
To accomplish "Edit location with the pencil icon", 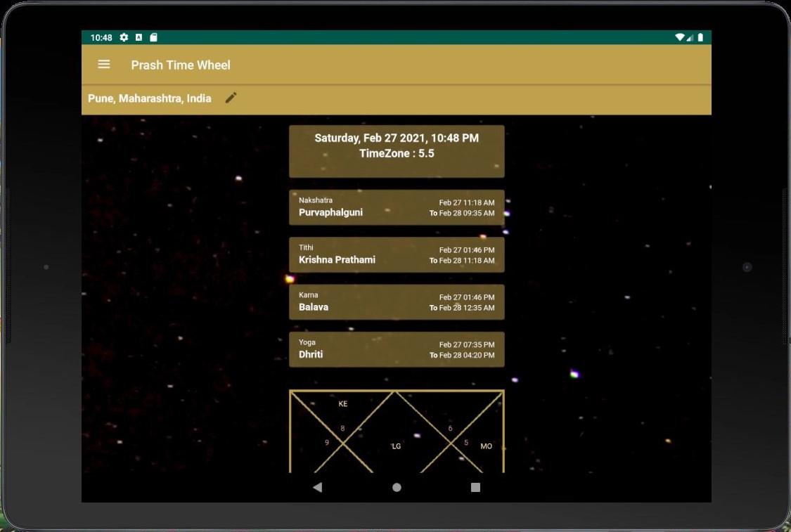I will 231,98.
